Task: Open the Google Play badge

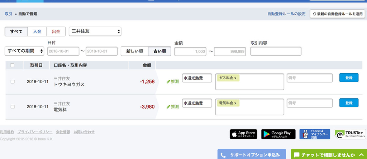Action: pos(278,134)
